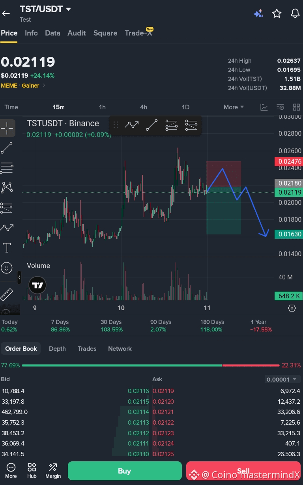Switch to the Data tab
Image resolution: width=303 pixels, height=485 pixels.
point(52,33)
